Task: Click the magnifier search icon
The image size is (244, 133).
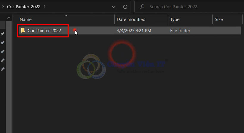Action: point(142,7)
